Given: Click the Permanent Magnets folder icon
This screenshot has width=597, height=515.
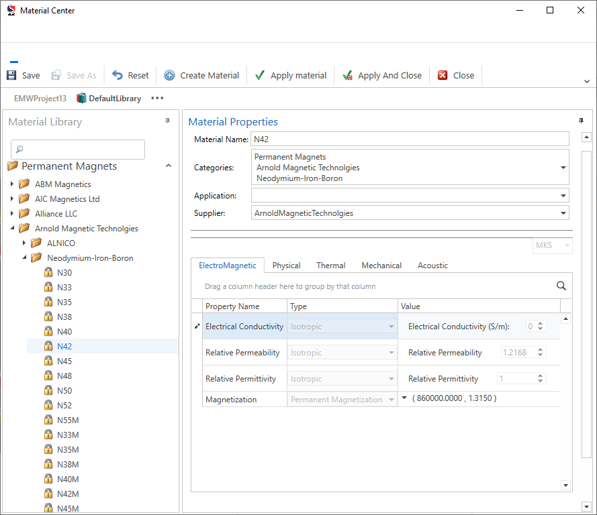Looking at the screenshot, I should click(x=13, y=166).
